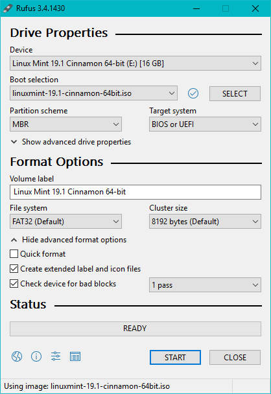This screenshot has height=394, width=271.
Task: Open the Device dropdown
Action: (135, 64)
